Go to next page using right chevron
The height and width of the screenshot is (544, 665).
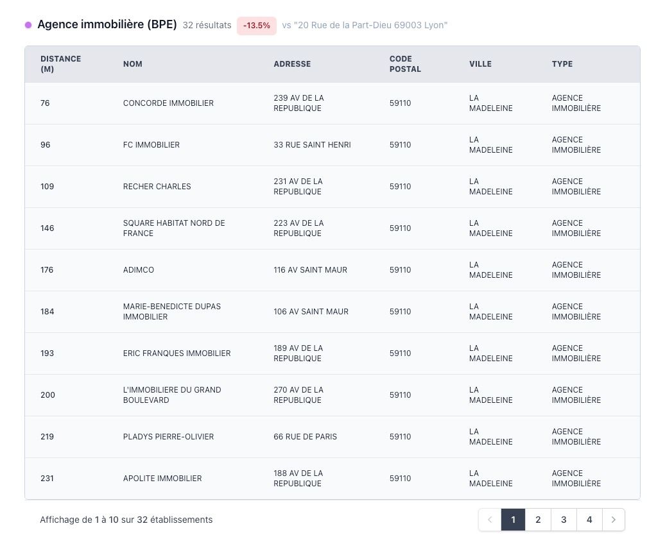tap(613, 520)
